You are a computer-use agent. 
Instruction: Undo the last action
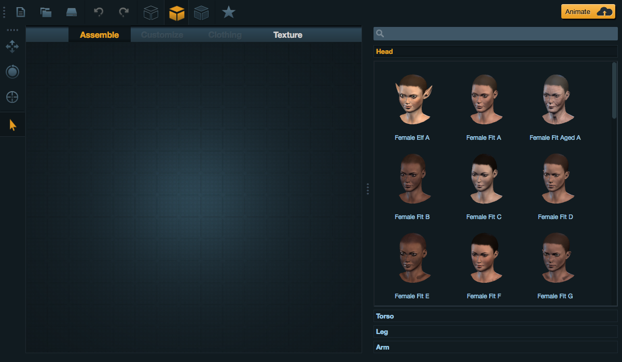99,12
